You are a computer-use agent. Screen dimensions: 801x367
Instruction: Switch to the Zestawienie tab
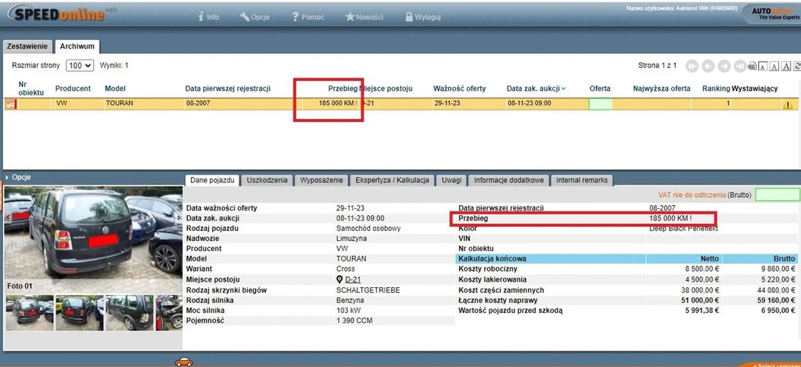pyautogui.click(x=27, y=46)
